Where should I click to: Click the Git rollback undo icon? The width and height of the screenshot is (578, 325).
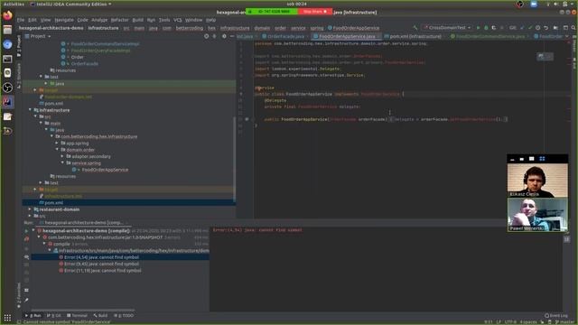(545, 28)
